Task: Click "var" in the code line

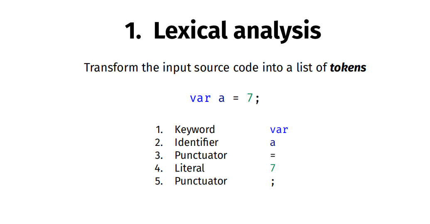Action: (200, 98)
